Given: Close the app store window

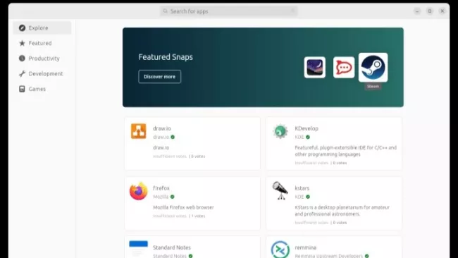Looking at the screenshot, I should click(442, 11).
